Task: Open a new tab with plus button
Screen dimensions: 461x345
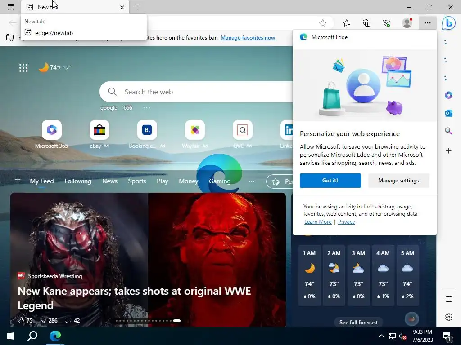Action: click(x=137, y=7)
